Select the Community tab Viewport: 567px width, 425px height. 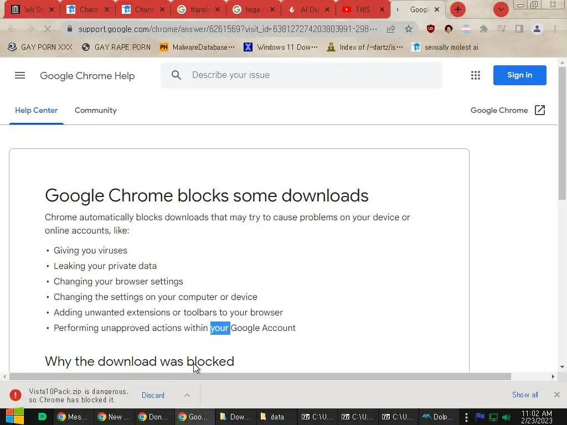95,110
